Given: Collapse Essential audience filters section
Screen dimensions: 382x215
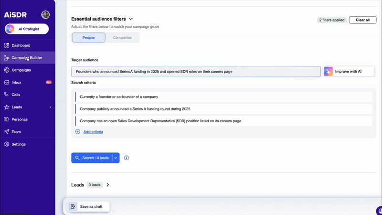Looking at the screenshot, I should point(131,19).
